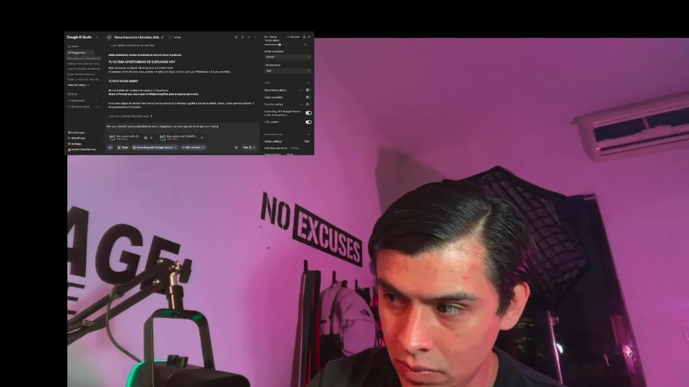
Task: Toggle Structured outputs switch
Action: (x=308, y=90)
